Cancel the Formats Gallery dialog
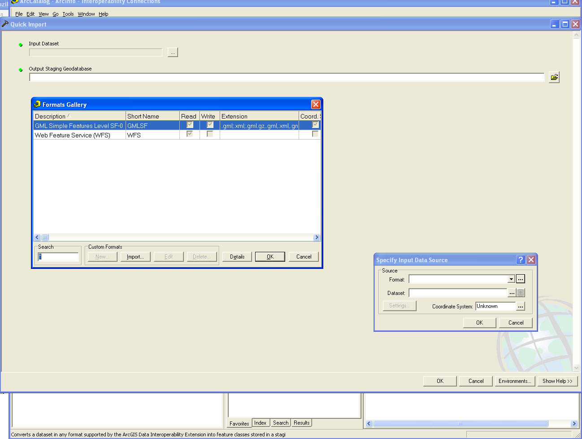 [304, 257]
